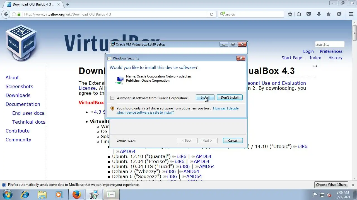The image size is (357, 200).
Task: Open the Preferences link
Action: tap(331, 51)
